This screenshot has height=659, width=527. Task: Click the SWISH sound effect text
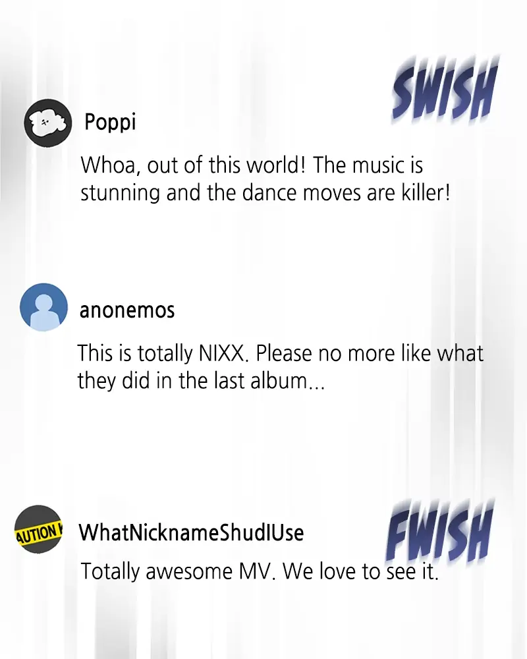click(x=443, y=90)
